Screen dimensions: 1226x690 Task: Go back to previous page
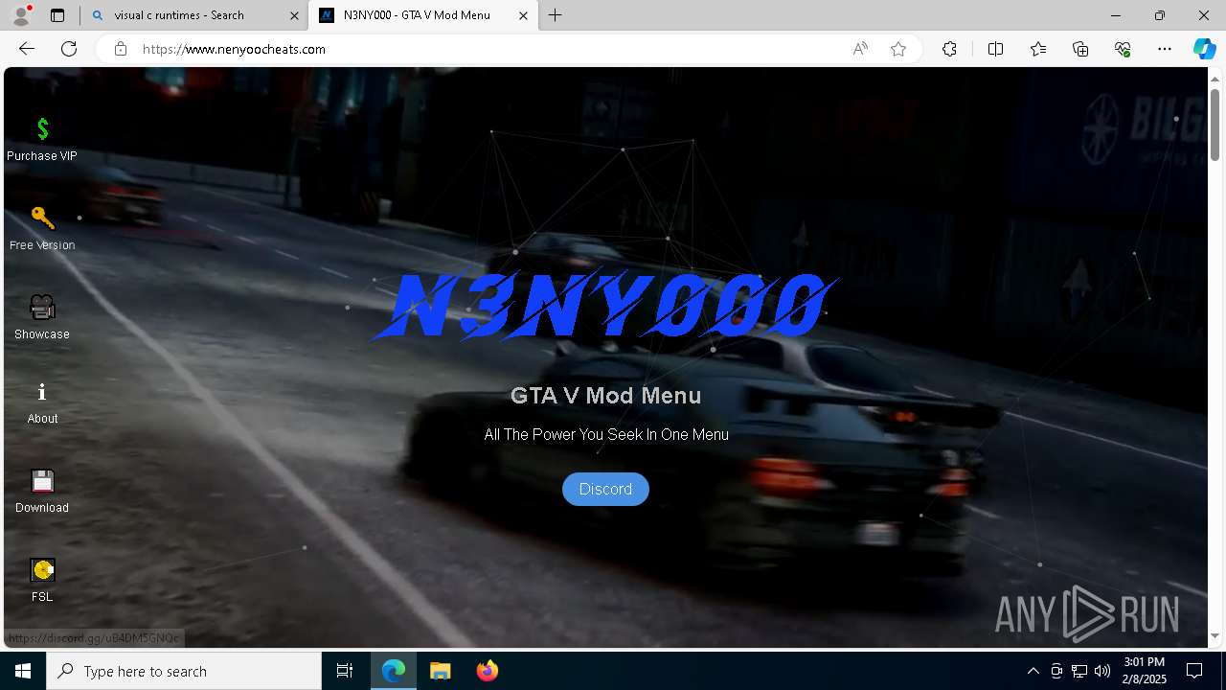coord(27,49)
